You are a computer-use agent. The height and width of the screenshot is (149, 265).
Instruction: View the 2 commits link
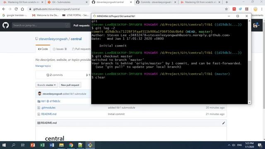(55, 75)
